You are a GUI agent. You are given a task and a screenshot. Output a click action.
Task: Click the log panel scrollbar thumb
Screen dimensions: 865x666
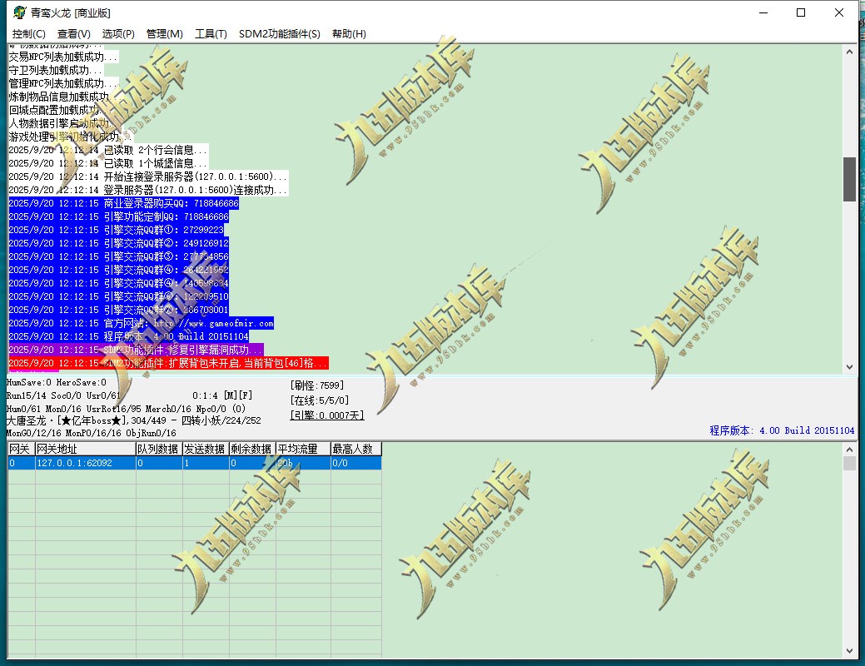tap(849, 179)
